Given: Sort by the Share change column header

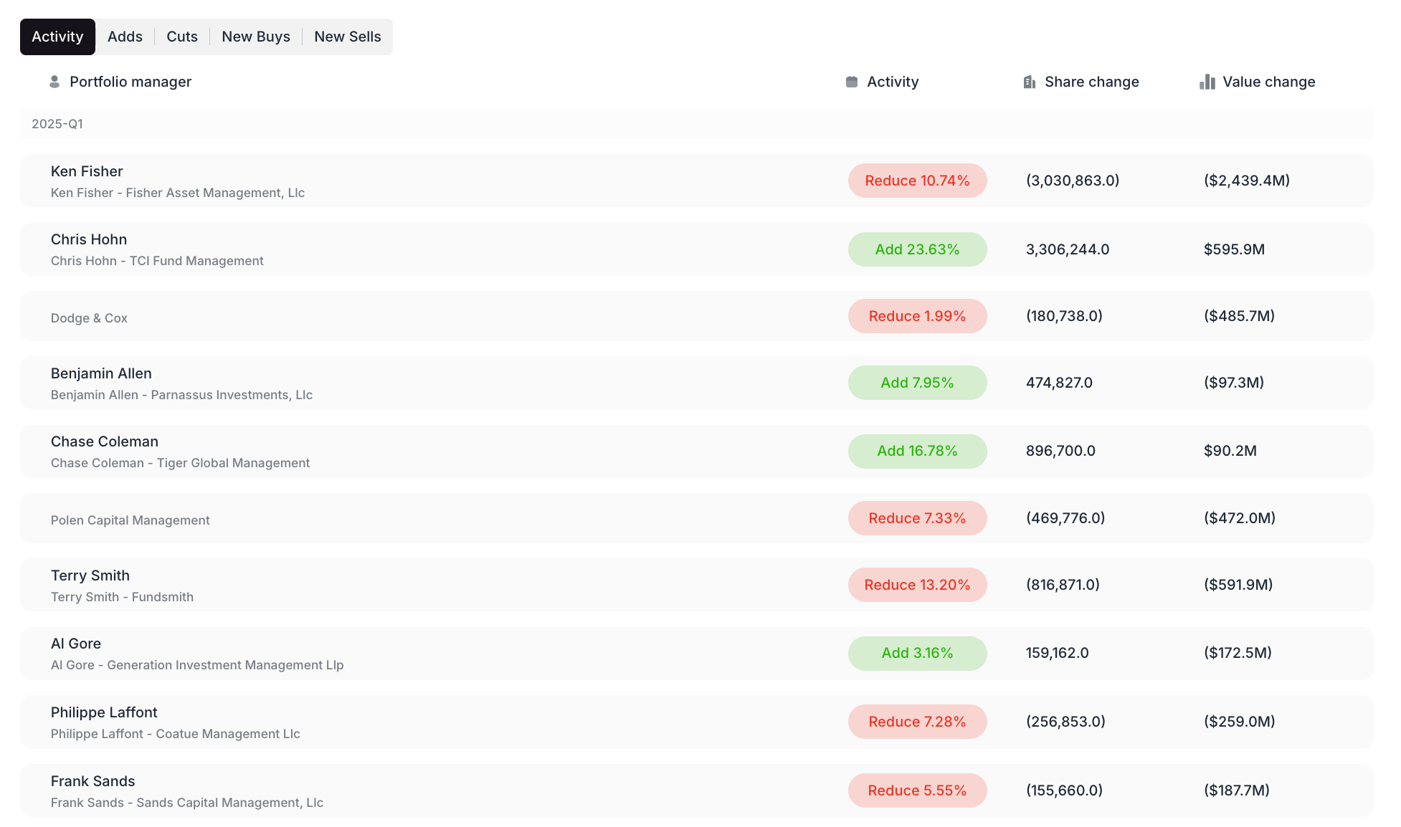Looking at the screenshot, I should [1091, 82].
